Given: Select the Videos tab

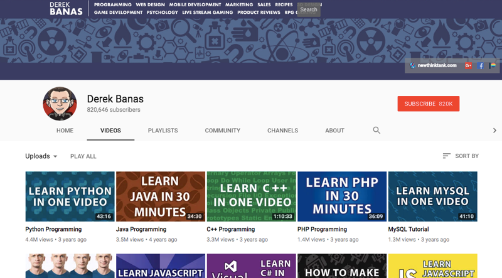Looking at the screenshot, I should click(x=110, y=131).
